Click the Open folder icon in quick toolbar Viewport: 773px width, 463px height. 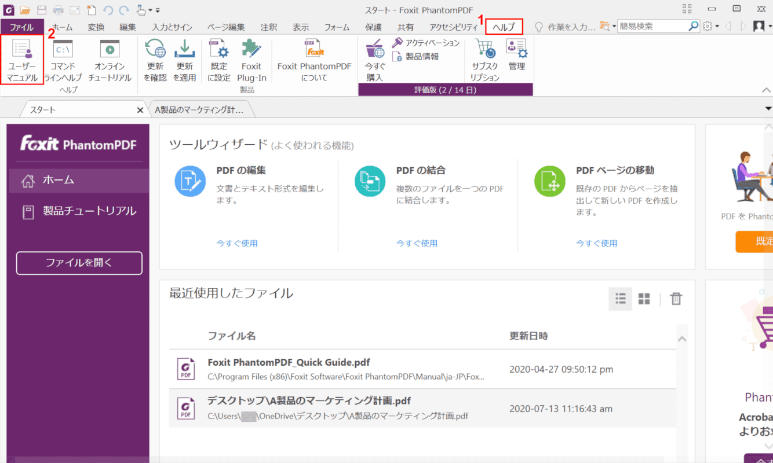[x=25, y=10]
